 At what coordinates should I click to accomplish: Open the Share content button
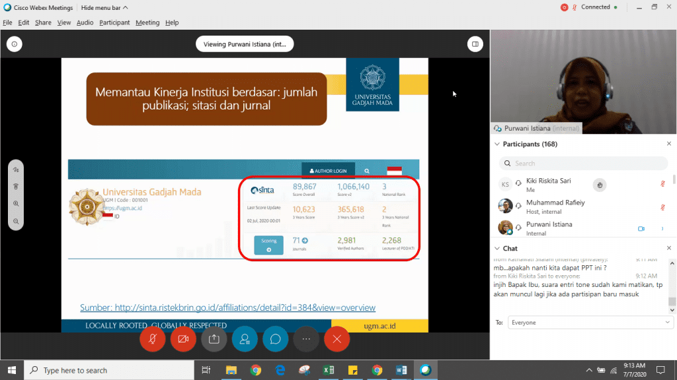214,339
